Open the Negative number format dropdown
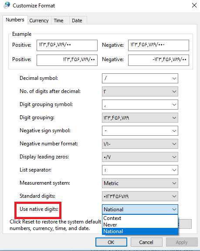This screenshot has height=251, width=200. pos(140,144)
